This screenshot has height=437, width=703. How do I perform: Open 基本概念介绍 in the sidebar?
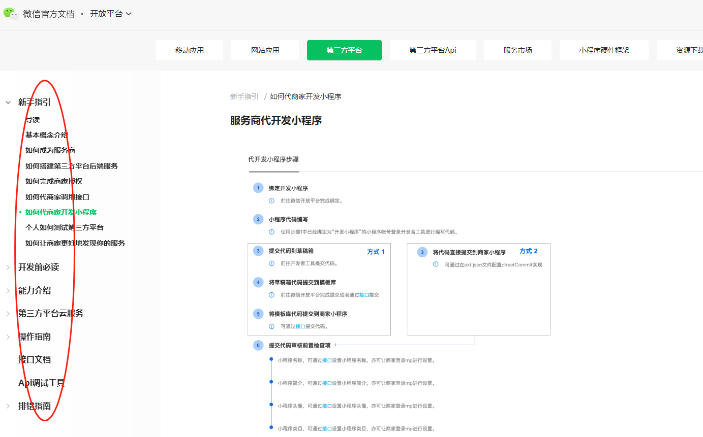click(x=47, y=135)
